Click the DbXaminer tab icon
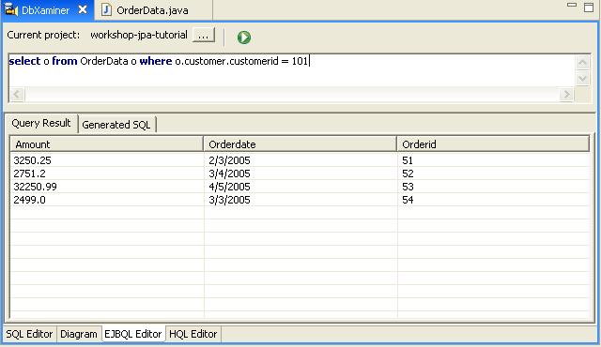The image size is (601, 347). pyautogui.click(x=11, y=9)
